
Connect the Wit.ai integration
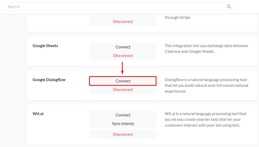click(123, 115)
